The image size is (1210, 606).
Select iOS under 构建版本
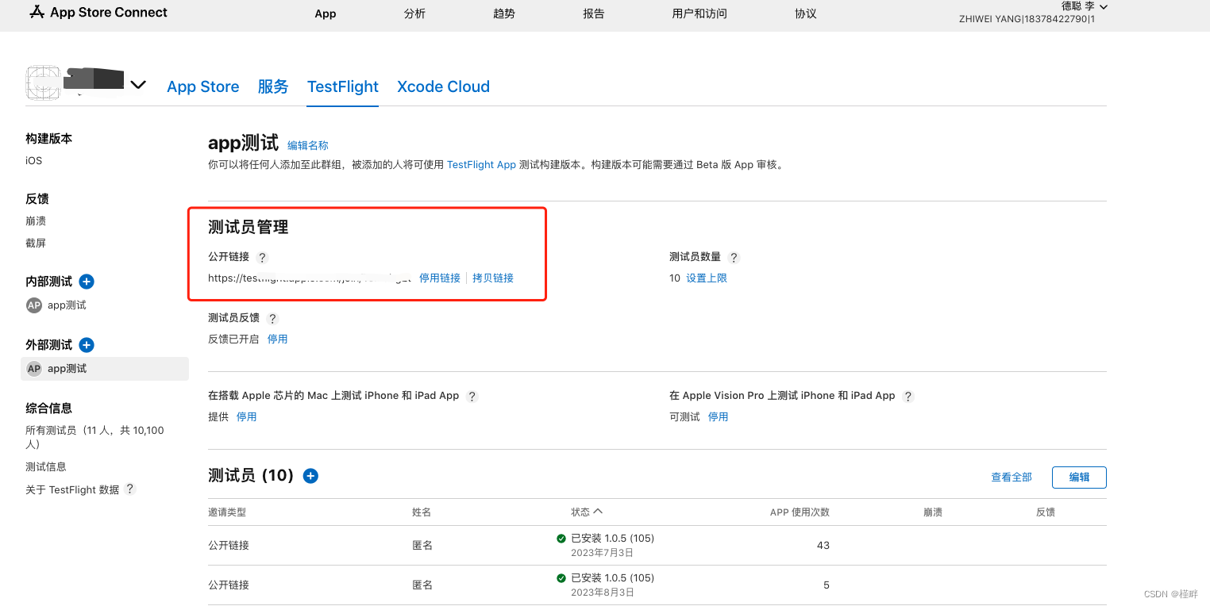[x=33, y=160]
